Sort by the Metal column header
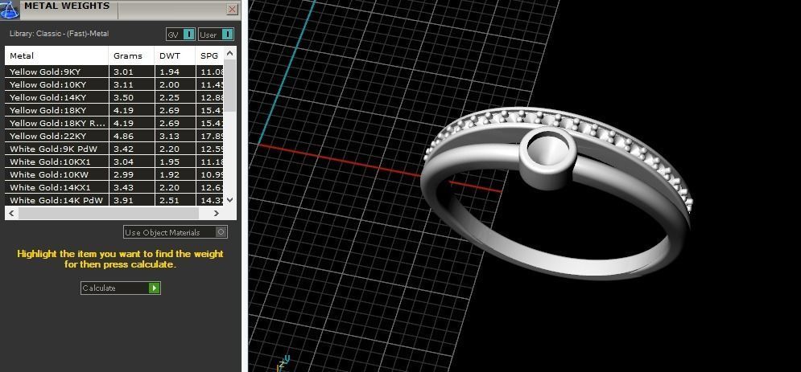 click(56, 55)
